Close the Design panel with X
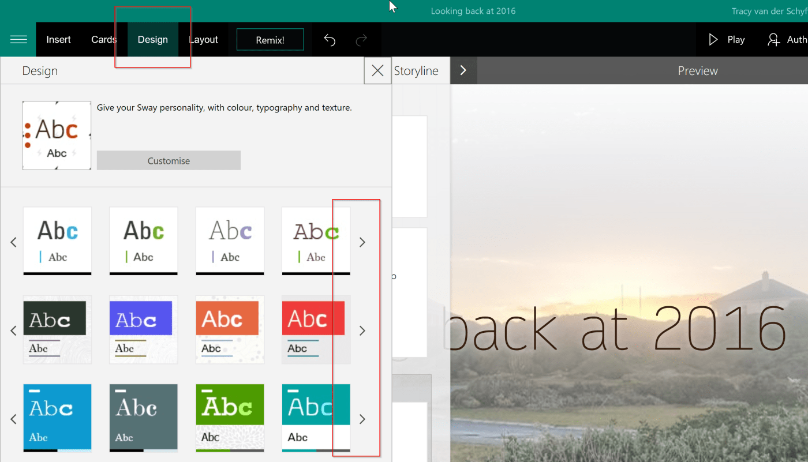This screenshot has height=462, width=808. (x=377, y=71)
